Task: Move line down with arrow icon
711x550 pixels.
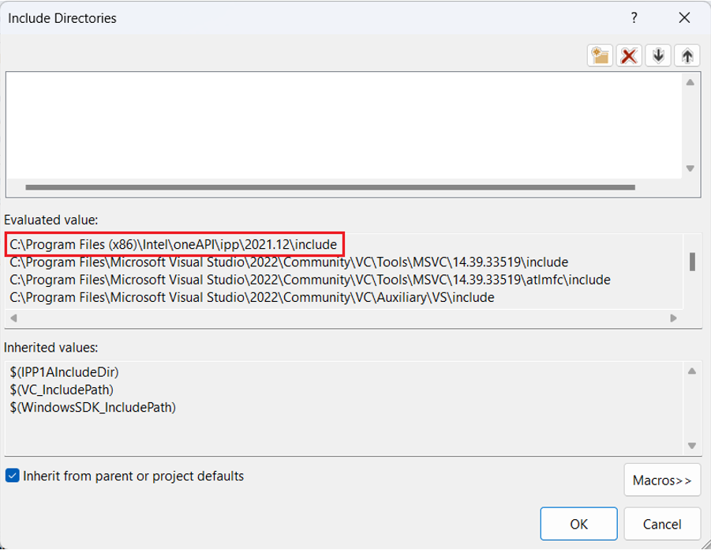Action: (x=657, y=55)
